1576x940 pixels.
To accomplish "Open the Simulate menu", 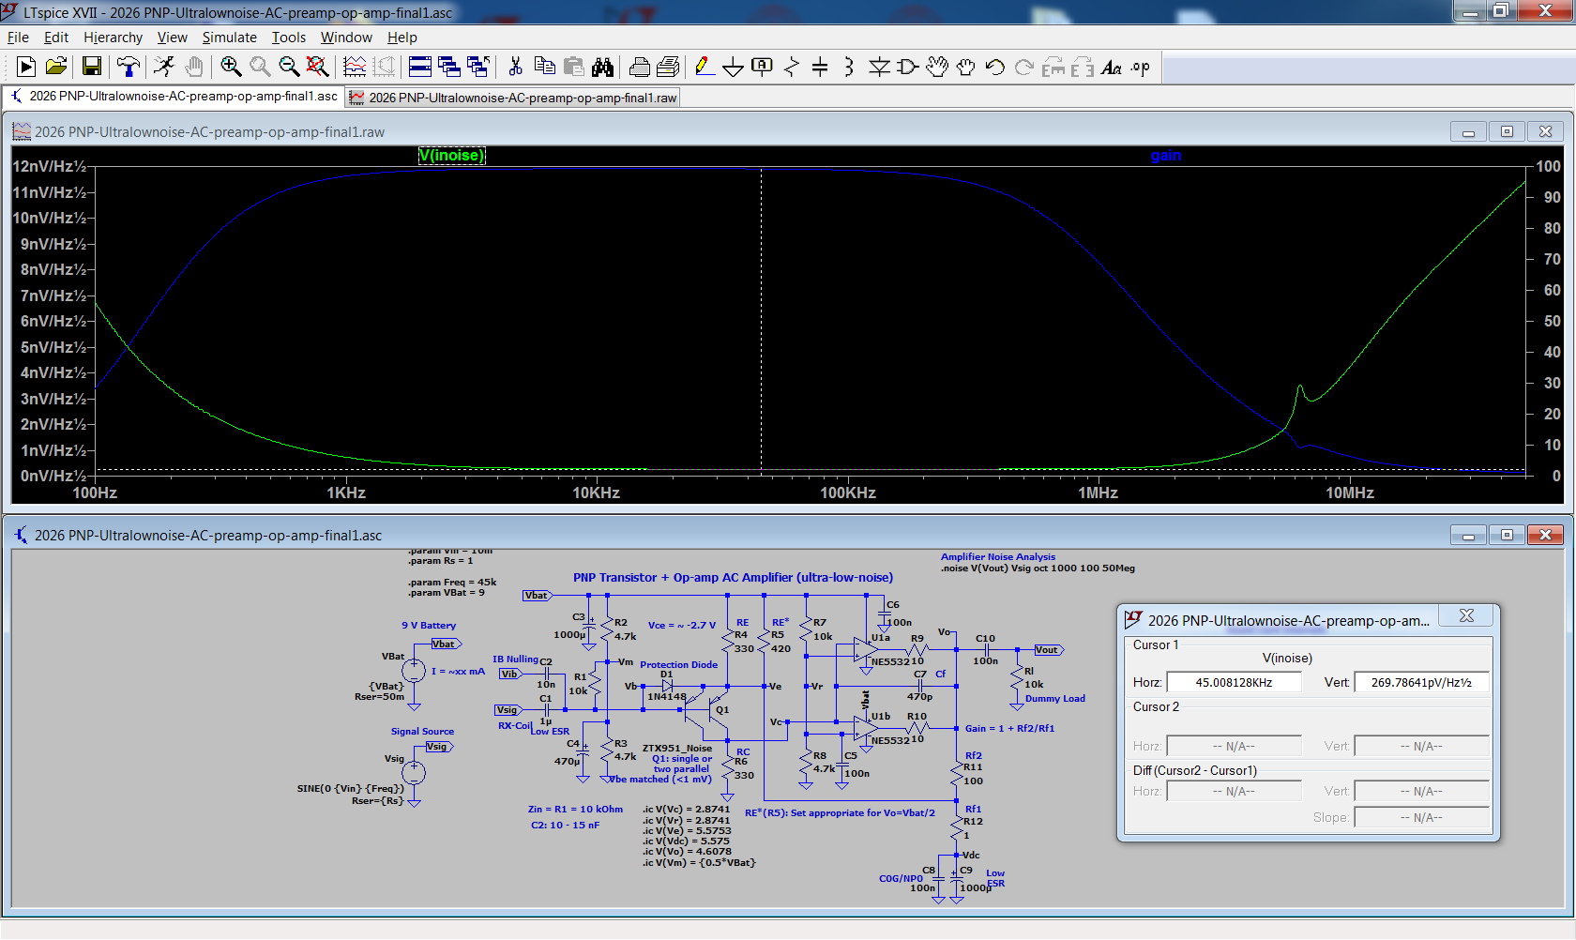I will tap(230, 38).
